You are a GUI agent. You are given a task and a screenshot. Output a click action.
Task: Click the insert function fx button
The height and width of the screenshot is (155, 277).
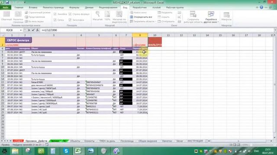point(37,30)
